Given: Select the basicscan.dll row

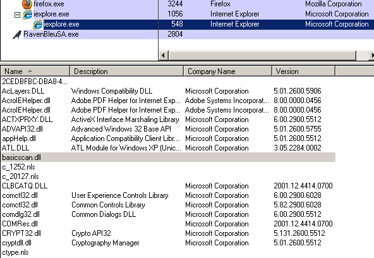Looking at the screenshot, I should tap(168, 157).
